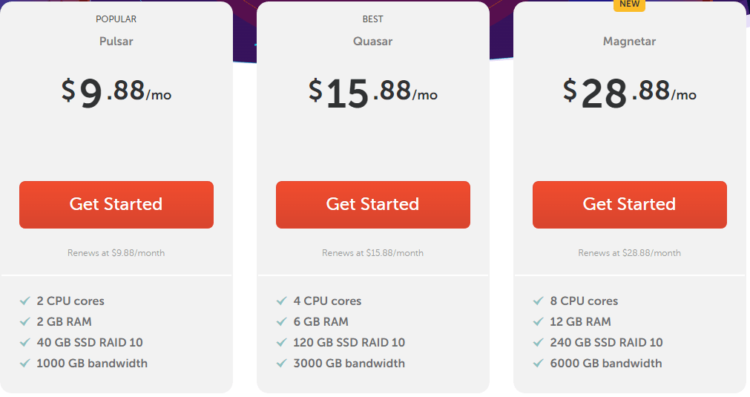The image size is (750, 397).
Task: Click Get Started for Quasar plan
Action: pos(373,205)
